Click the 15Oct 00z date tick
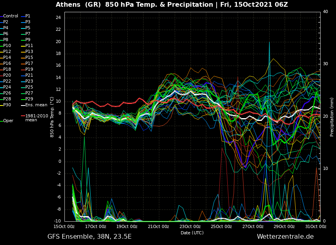336x245 pixels. (64, 227)
